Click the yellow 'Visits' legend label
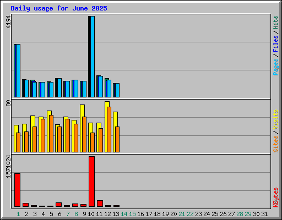The height and width of the screenshot is (220, 282). point(275,120)
